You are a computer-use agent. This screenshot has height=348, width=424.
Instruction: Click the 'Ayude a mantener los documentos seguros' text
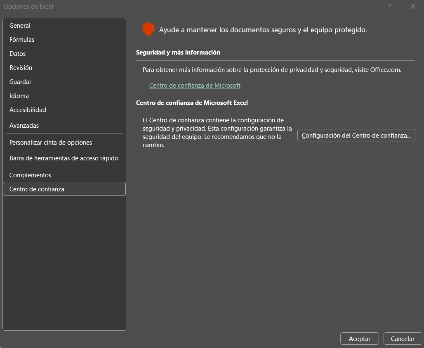click(x=263, y=30)
